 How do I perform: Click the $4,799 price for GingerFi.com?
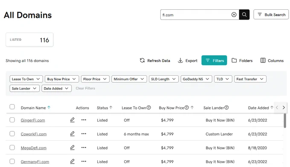(x=167, y=120)
